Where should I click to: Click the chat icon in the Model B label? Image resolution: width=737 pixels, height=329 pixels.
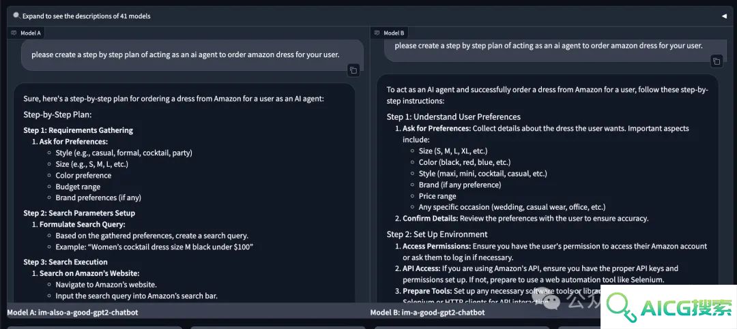click(377, 33)
